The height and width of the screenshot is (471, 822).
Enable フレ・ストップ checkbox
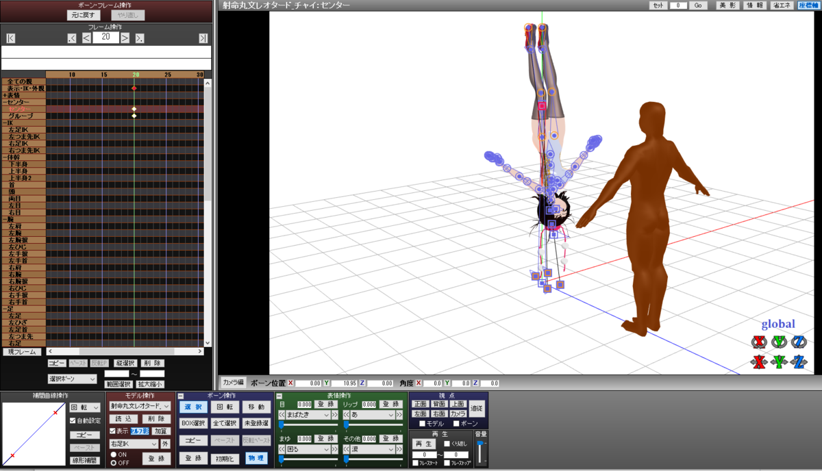446,463
